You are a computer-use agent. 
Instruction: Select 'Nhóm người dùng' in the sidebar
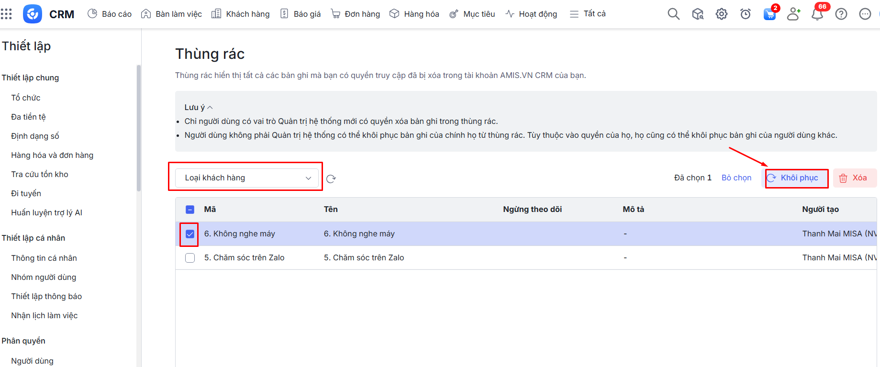44,277
